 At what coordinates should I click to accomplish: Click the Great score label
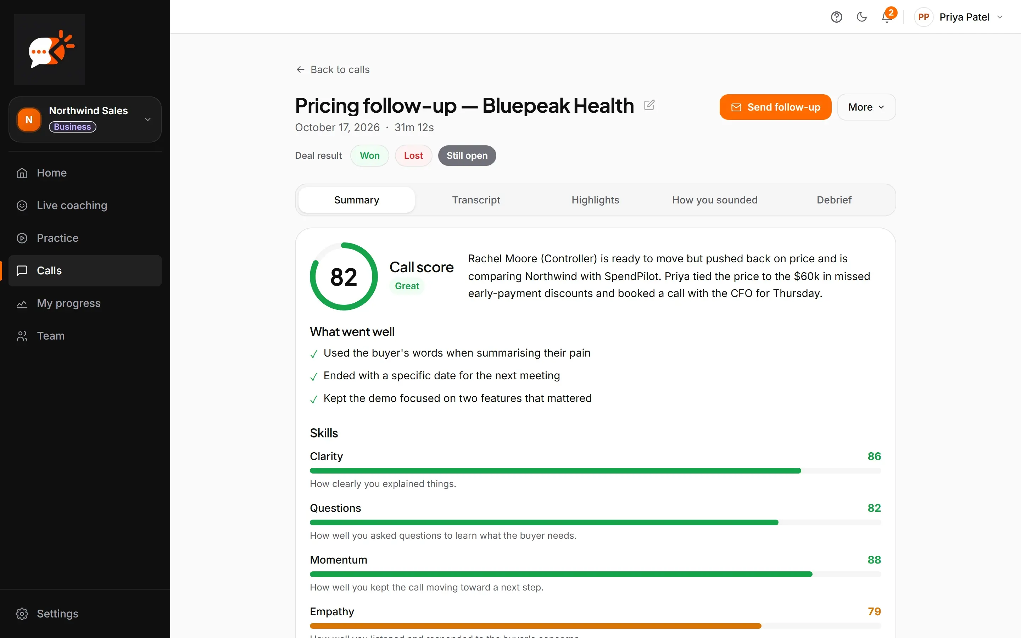[x=407, y=286]
